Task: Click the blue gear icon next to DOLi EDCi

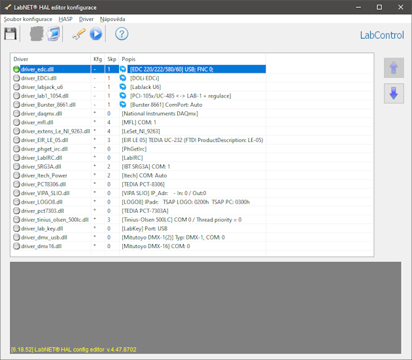Action: [123, 78]
